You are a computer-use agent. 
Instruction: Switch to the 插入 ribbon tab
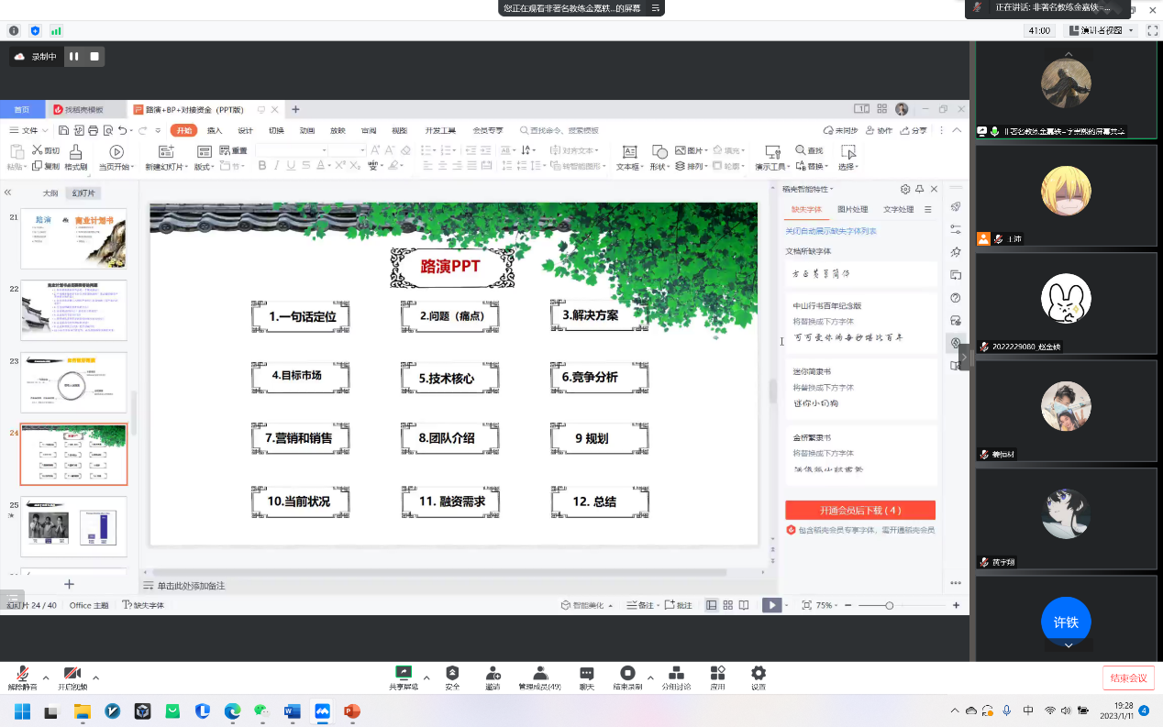coord(215,131)
